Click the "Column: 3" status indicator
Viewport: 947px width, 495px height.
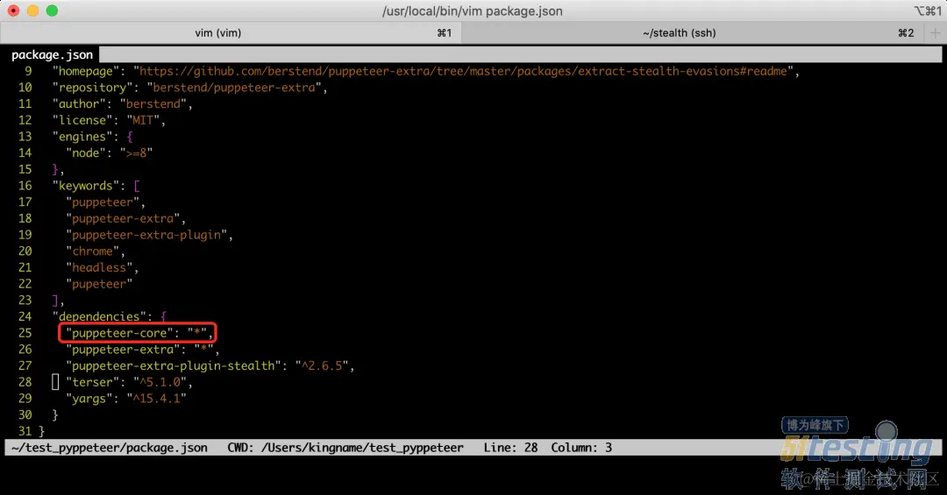point(581,448)
